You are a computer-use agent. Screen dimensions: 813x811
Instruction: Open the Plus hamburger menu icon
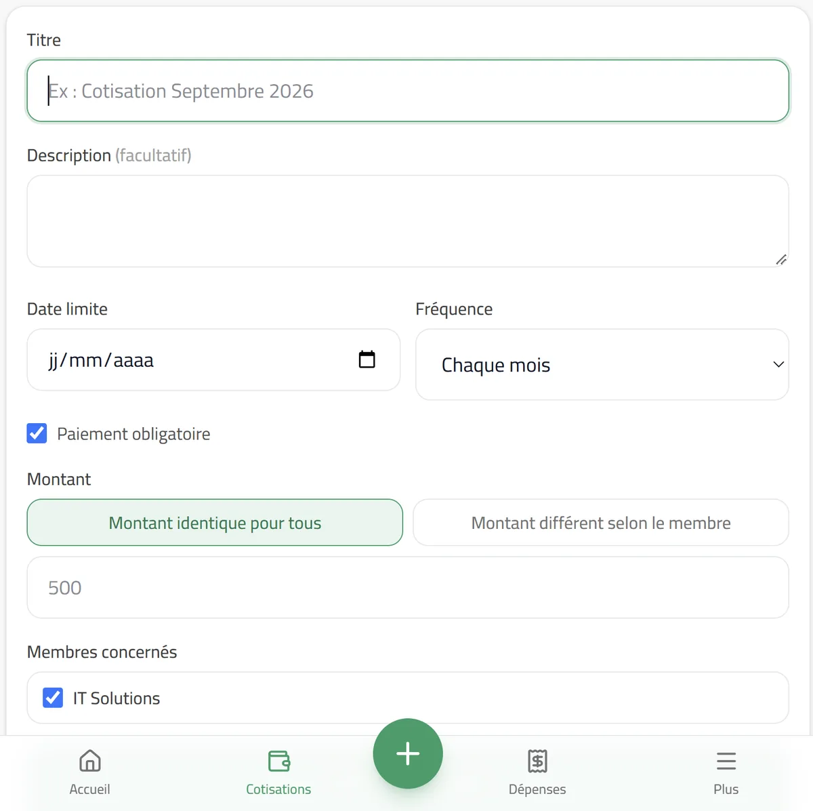click(726, 761)
